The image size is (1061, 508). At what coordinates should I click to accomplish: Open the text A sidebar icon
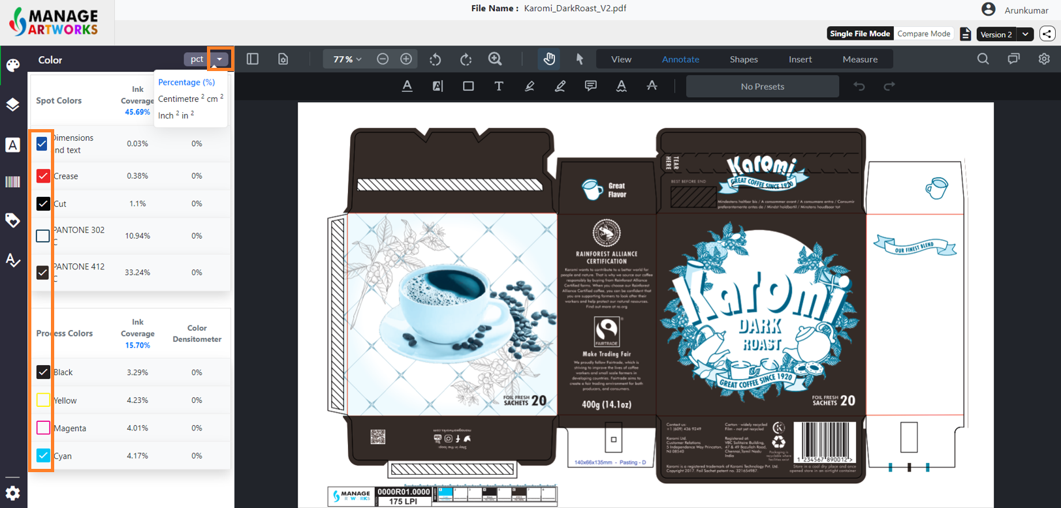point(13,145)
